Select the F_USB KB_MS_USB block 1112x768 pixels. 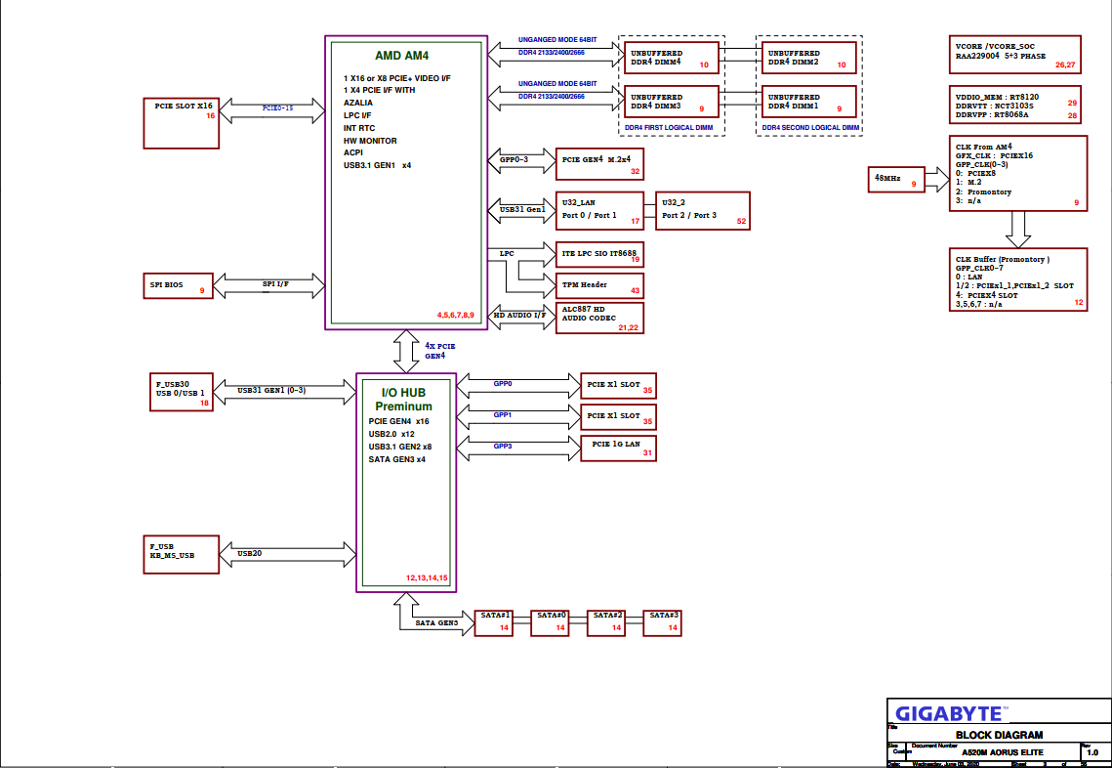[182, 554]
